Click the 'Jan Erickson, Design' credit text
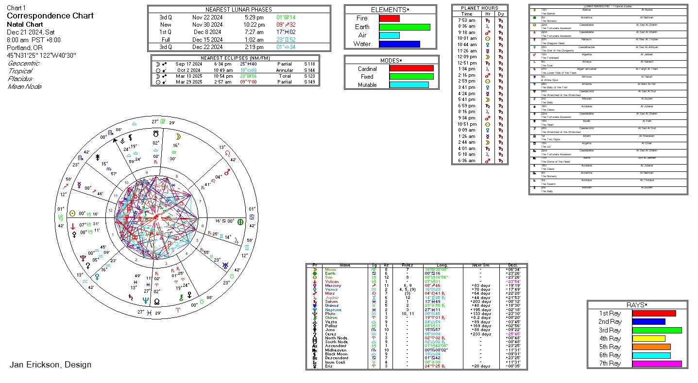Image resolution: width=698 pixels, height=383 pixels. [51, 365]
